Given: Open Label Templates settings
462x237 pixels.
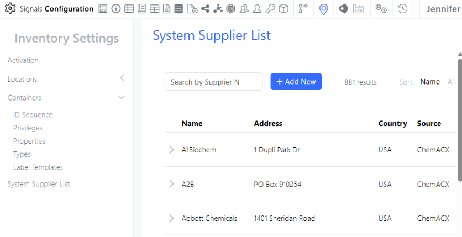Looking at the screenshot, I should point(38,167).
